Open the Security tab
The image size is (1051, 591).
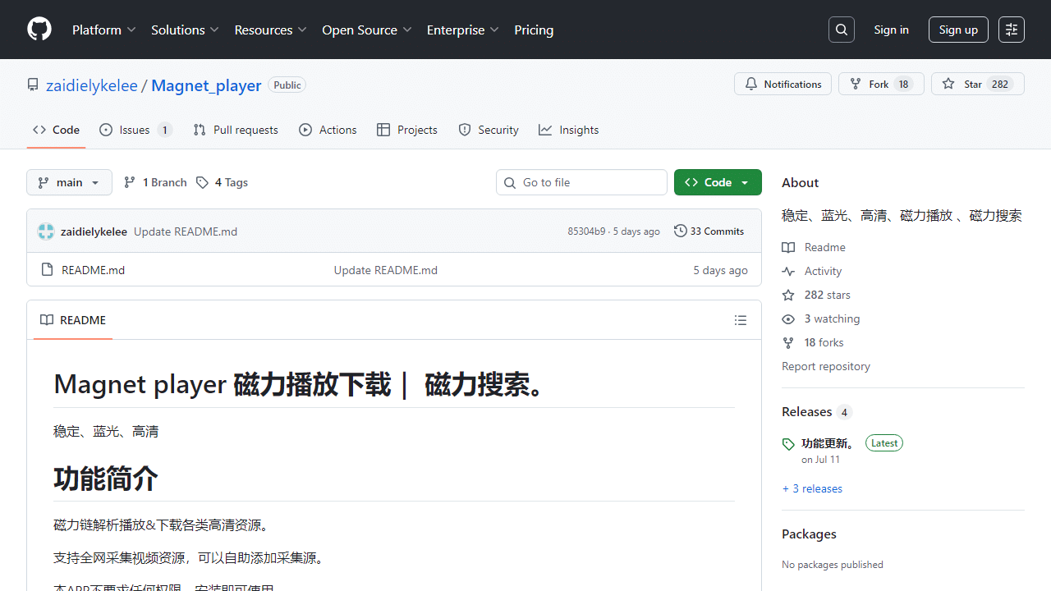(x=489, y=130)
